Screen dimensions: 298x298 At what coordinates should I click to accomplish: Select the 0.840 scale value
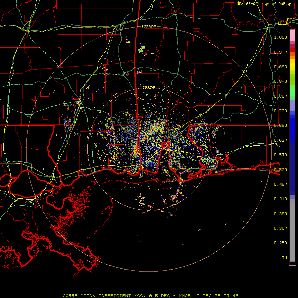[x=280, y=81]
